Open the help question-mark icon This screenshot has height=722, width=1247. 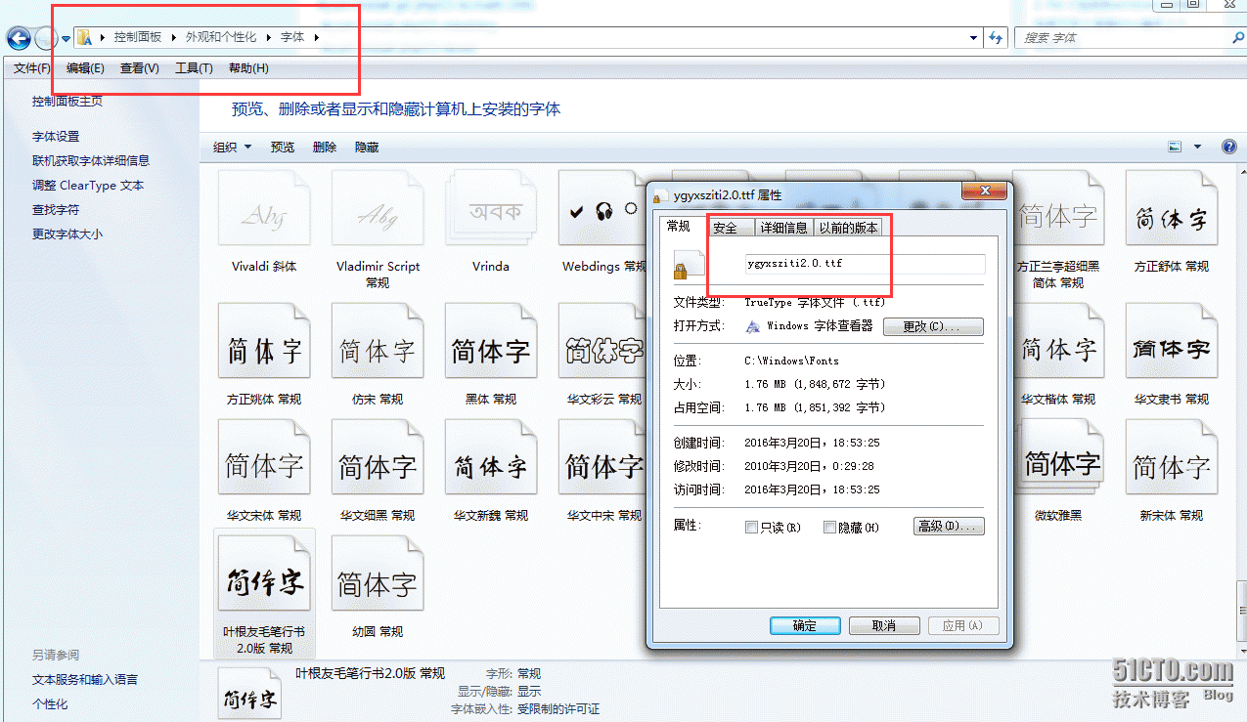[1229, 147]
